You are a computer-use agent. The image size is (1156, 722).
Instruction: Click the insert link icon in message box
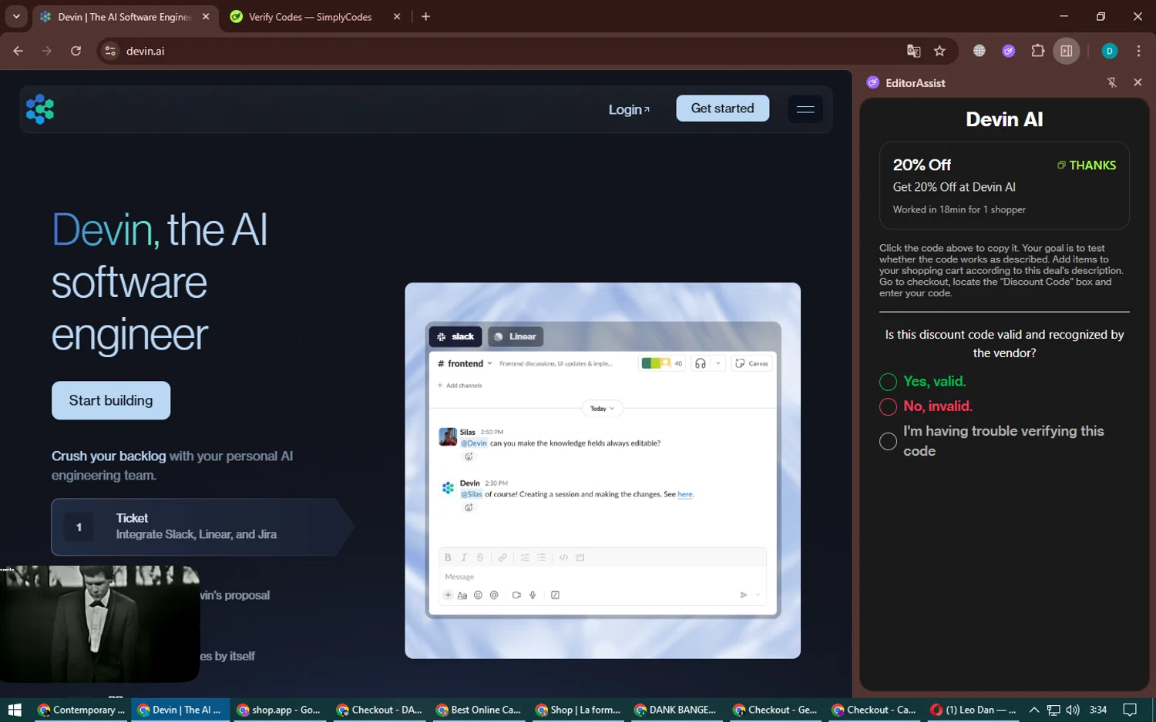tap(502, 557)
